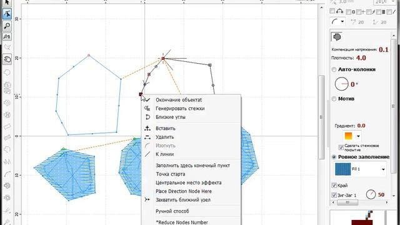This screenshot has width=400, height=225.
Task: Click the red top node of gray pentagon
Action: coord(162,58)
